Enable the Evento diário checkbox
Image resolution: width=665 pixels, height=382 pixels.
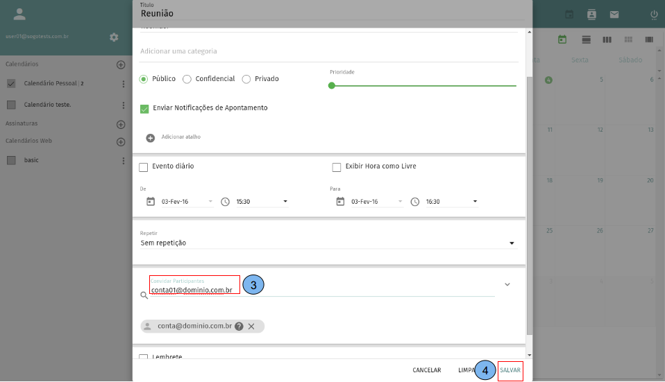[x=144, y=167]
